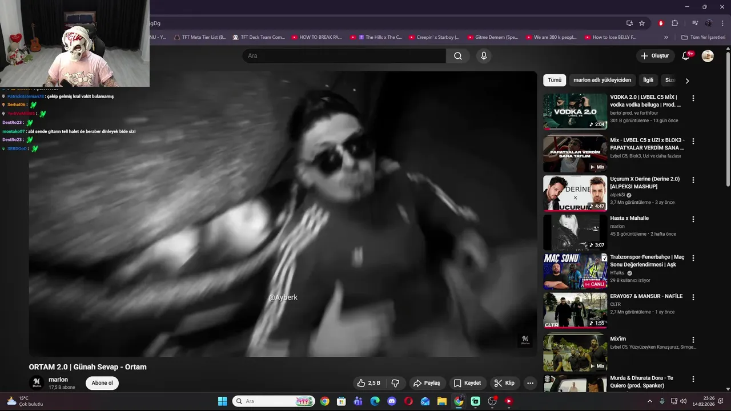The height and width of the screenshot is (411, 731).
Task: Open options for Trabzonspor-Fenerbahçe video
Action: (693, 258)
